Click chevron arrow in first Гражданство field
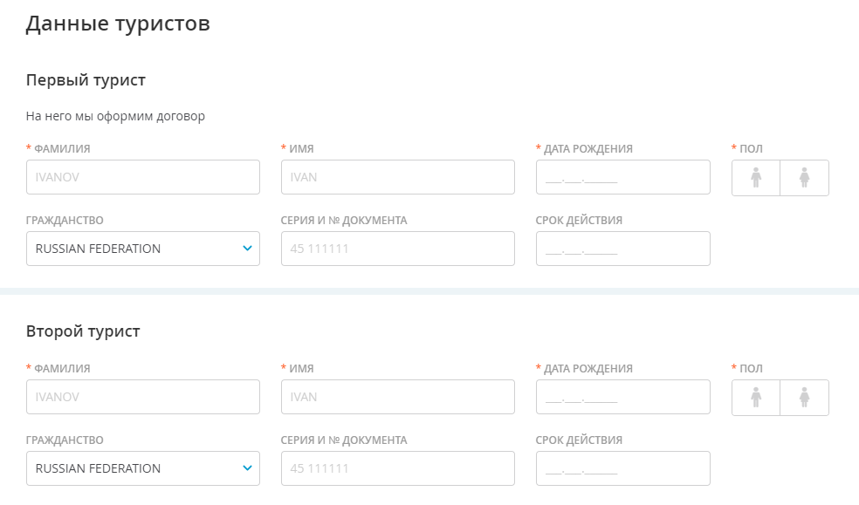 [x=247, y=249]
